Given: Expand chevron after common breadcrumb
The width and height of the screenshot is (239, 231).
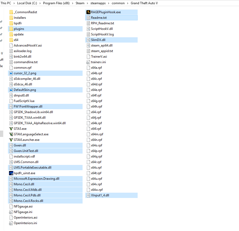Looking at the screenshot, I should pyautogui.click(x=128, y=3).
